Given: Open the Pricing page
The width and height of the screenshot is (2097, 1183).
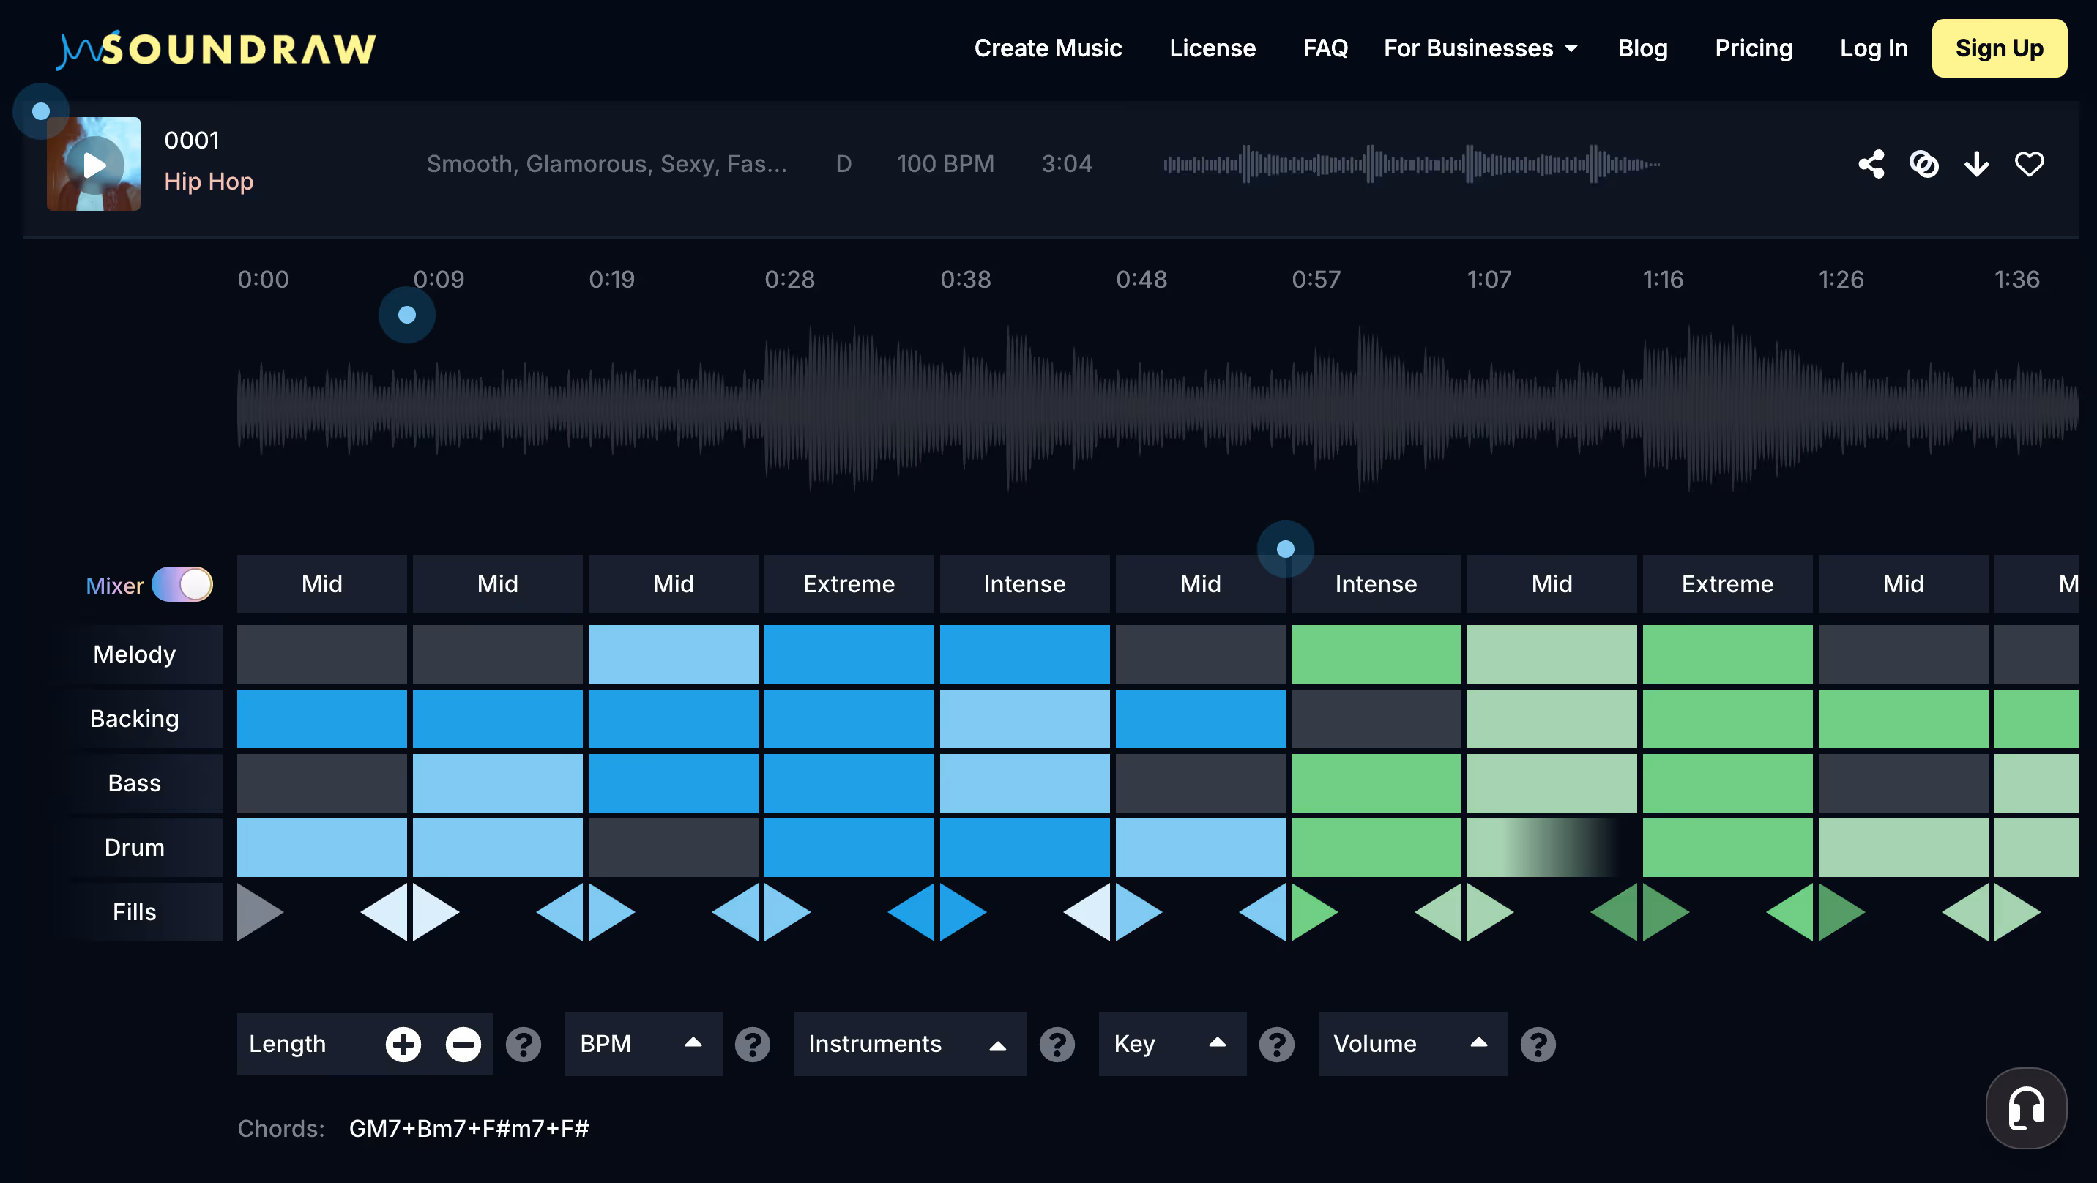Looking at the screenshot, I should (x=1754, y=48).
